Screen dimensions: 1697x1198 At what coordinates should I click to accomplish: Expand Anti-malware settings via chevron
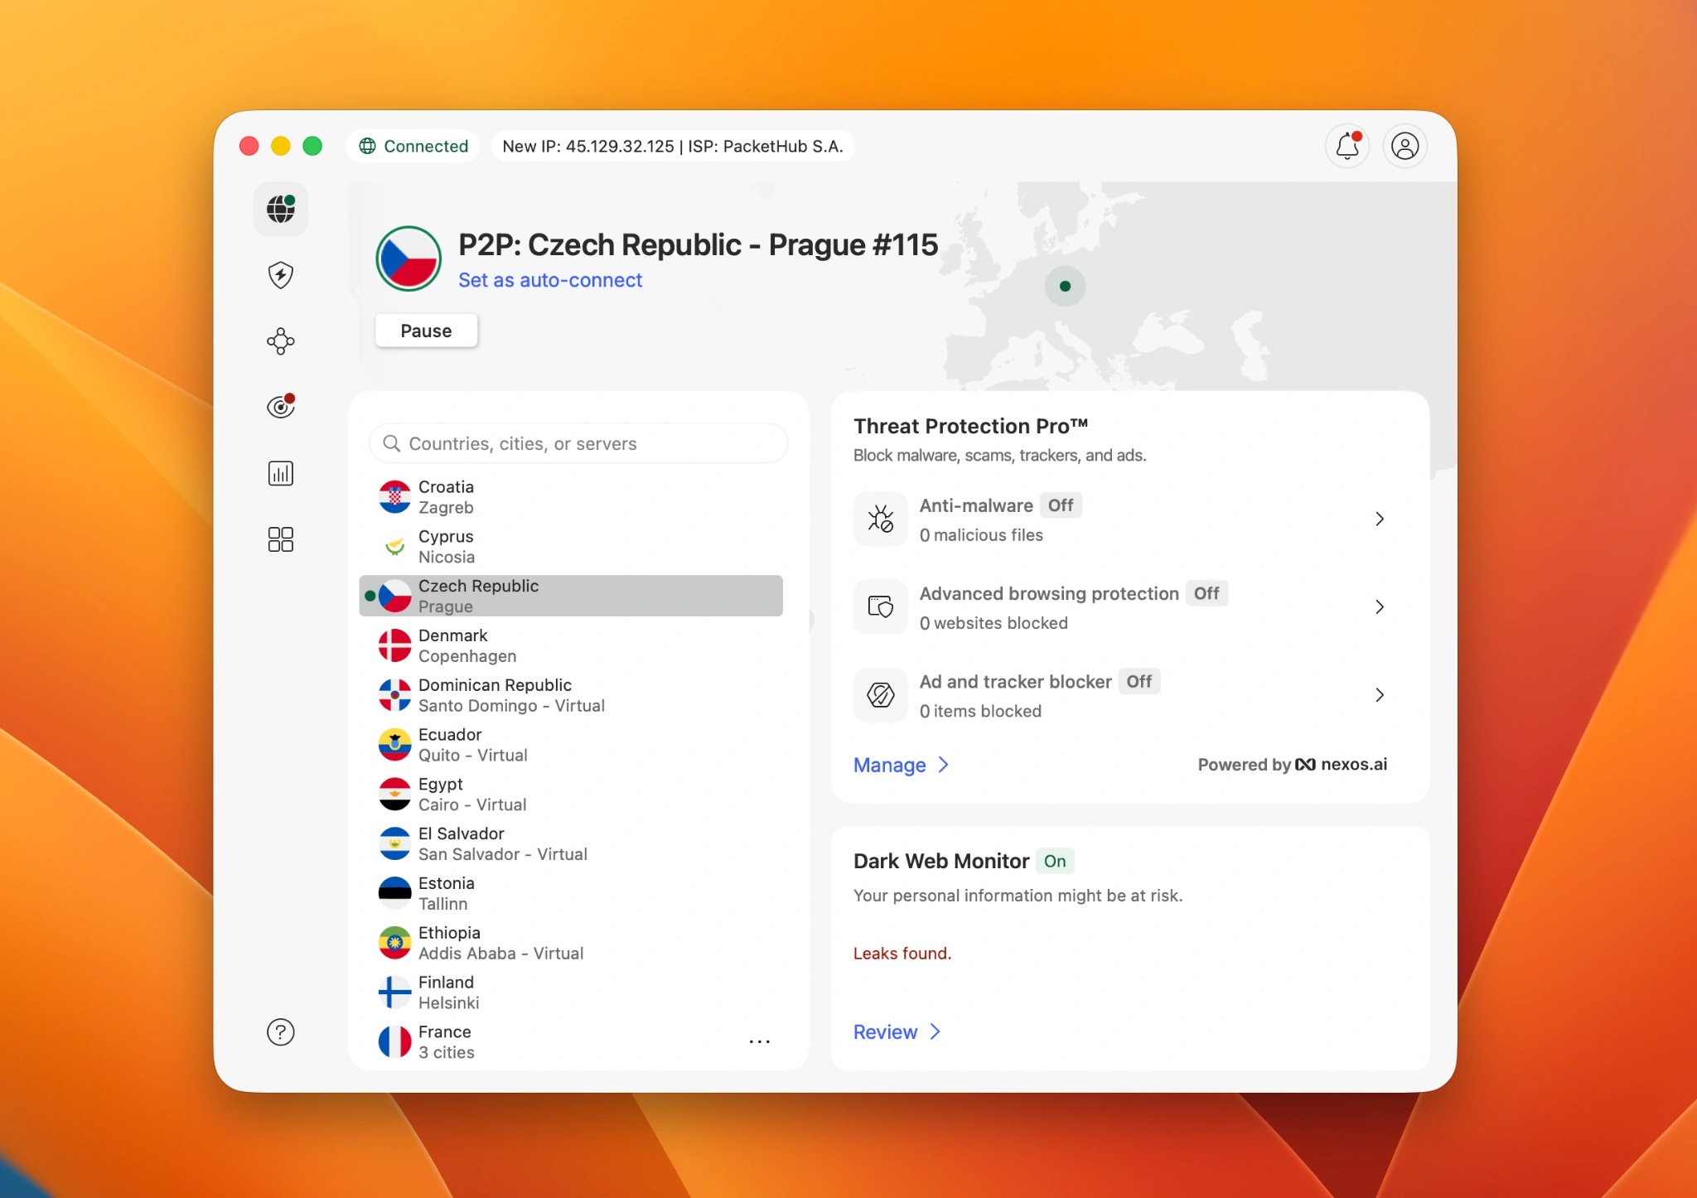tap(1380, 519)
